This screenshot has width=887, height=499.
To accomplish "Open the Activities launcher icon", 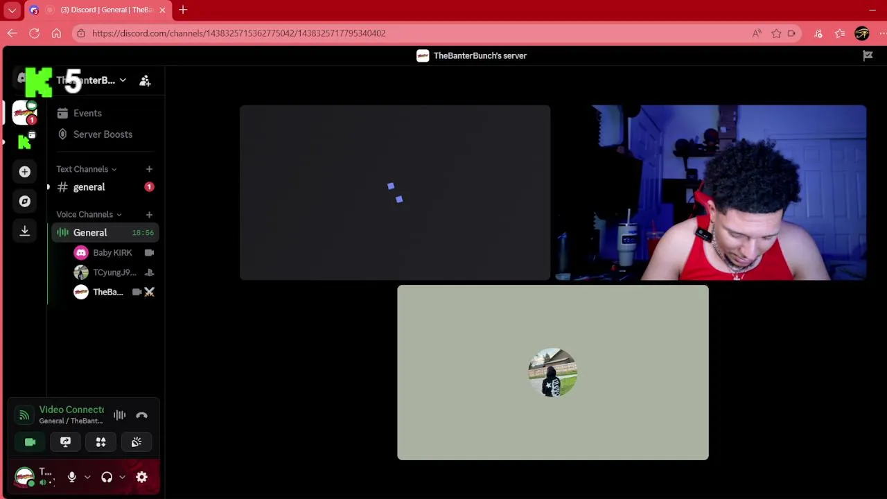I will pyautogui.click(x=100, y=442).
